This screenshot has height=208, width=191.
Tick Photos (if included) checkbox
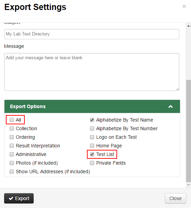12,163
